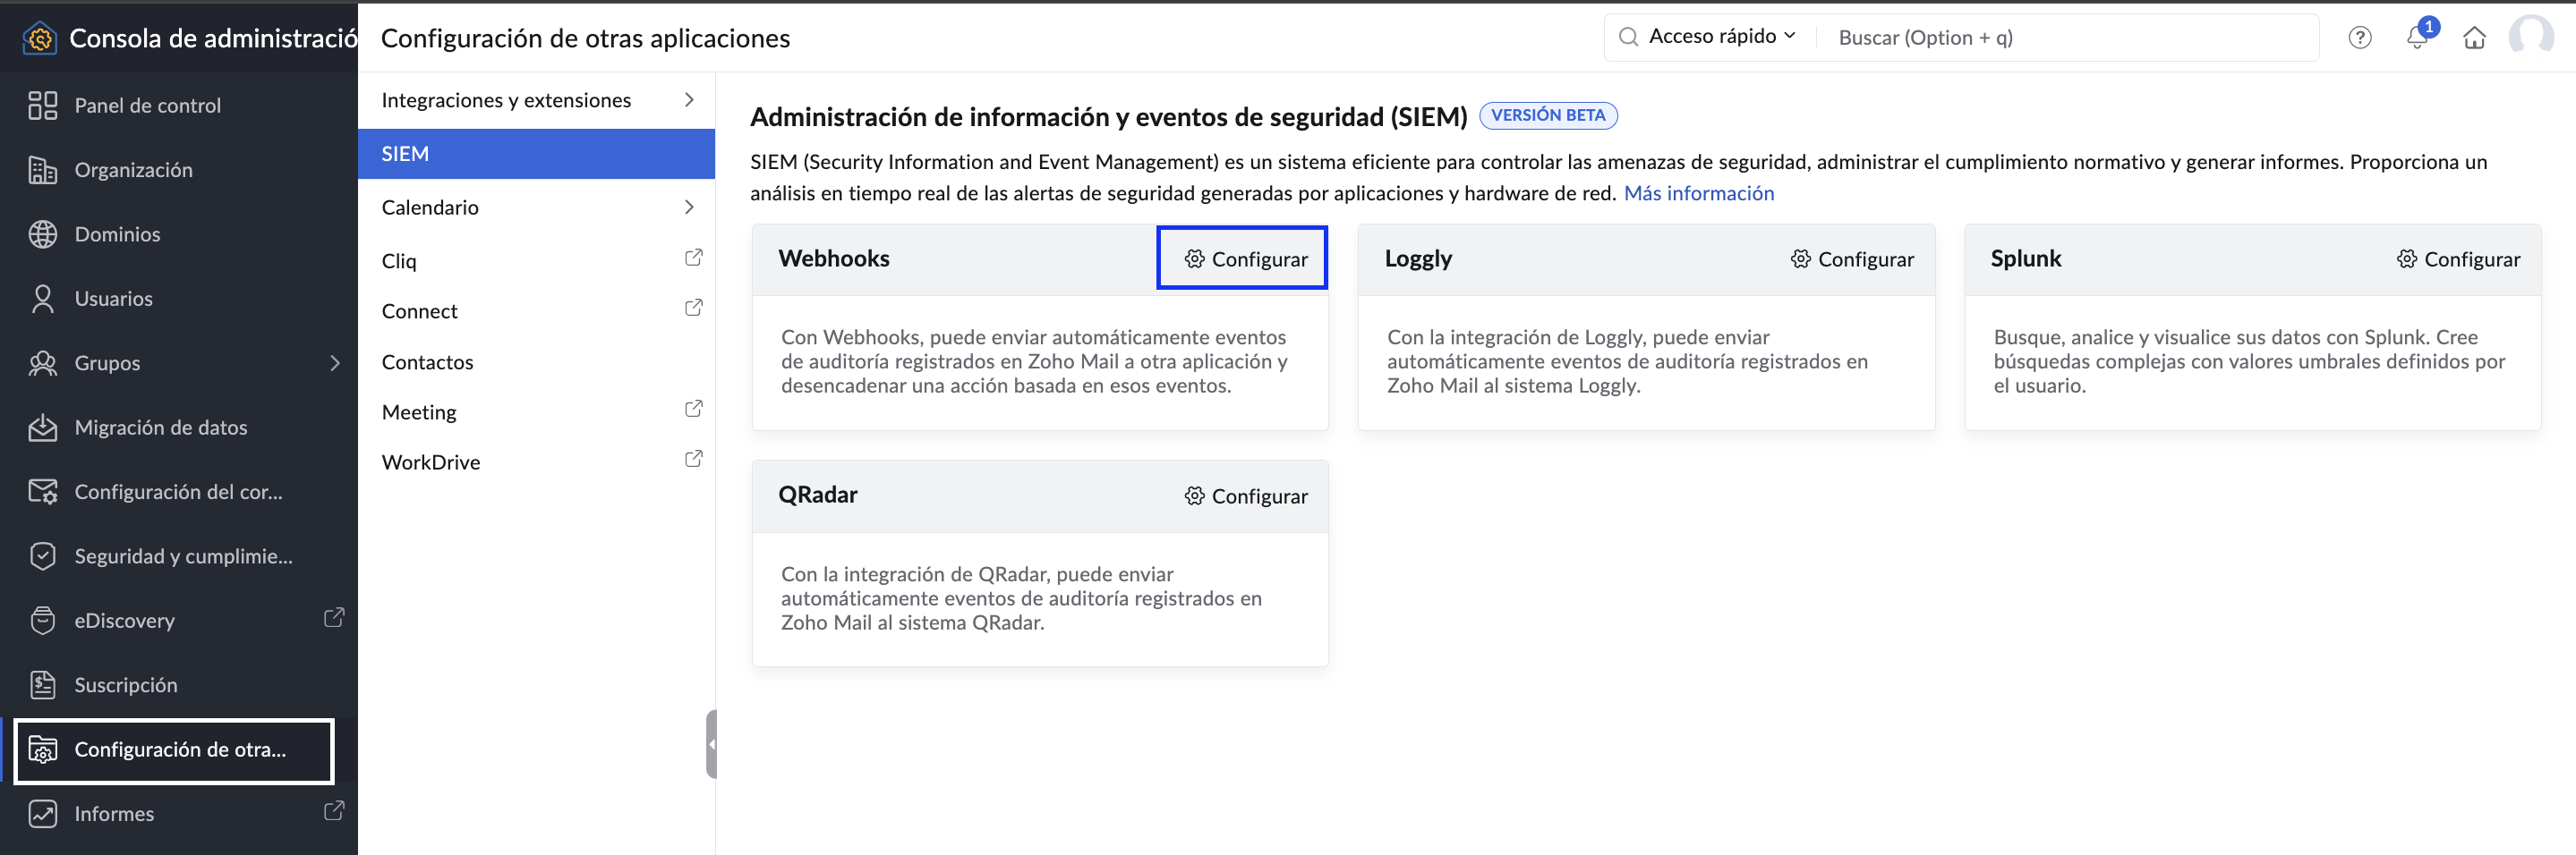The width and height of the screenshot is (2576, 855).
Task: Configure the Splunk integration
Action: pyautogui.click(x=2458, y=259)
